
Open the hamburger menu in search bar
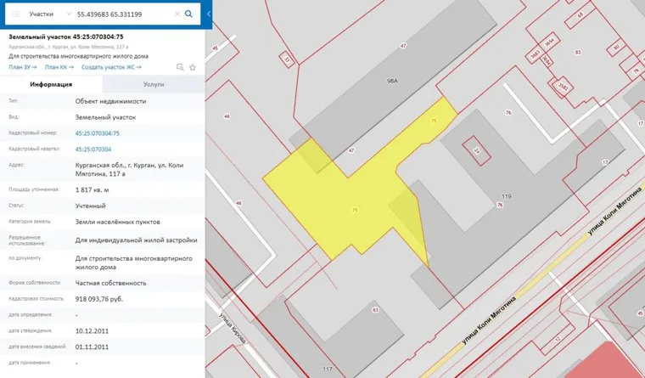click(x=14, y=14)
